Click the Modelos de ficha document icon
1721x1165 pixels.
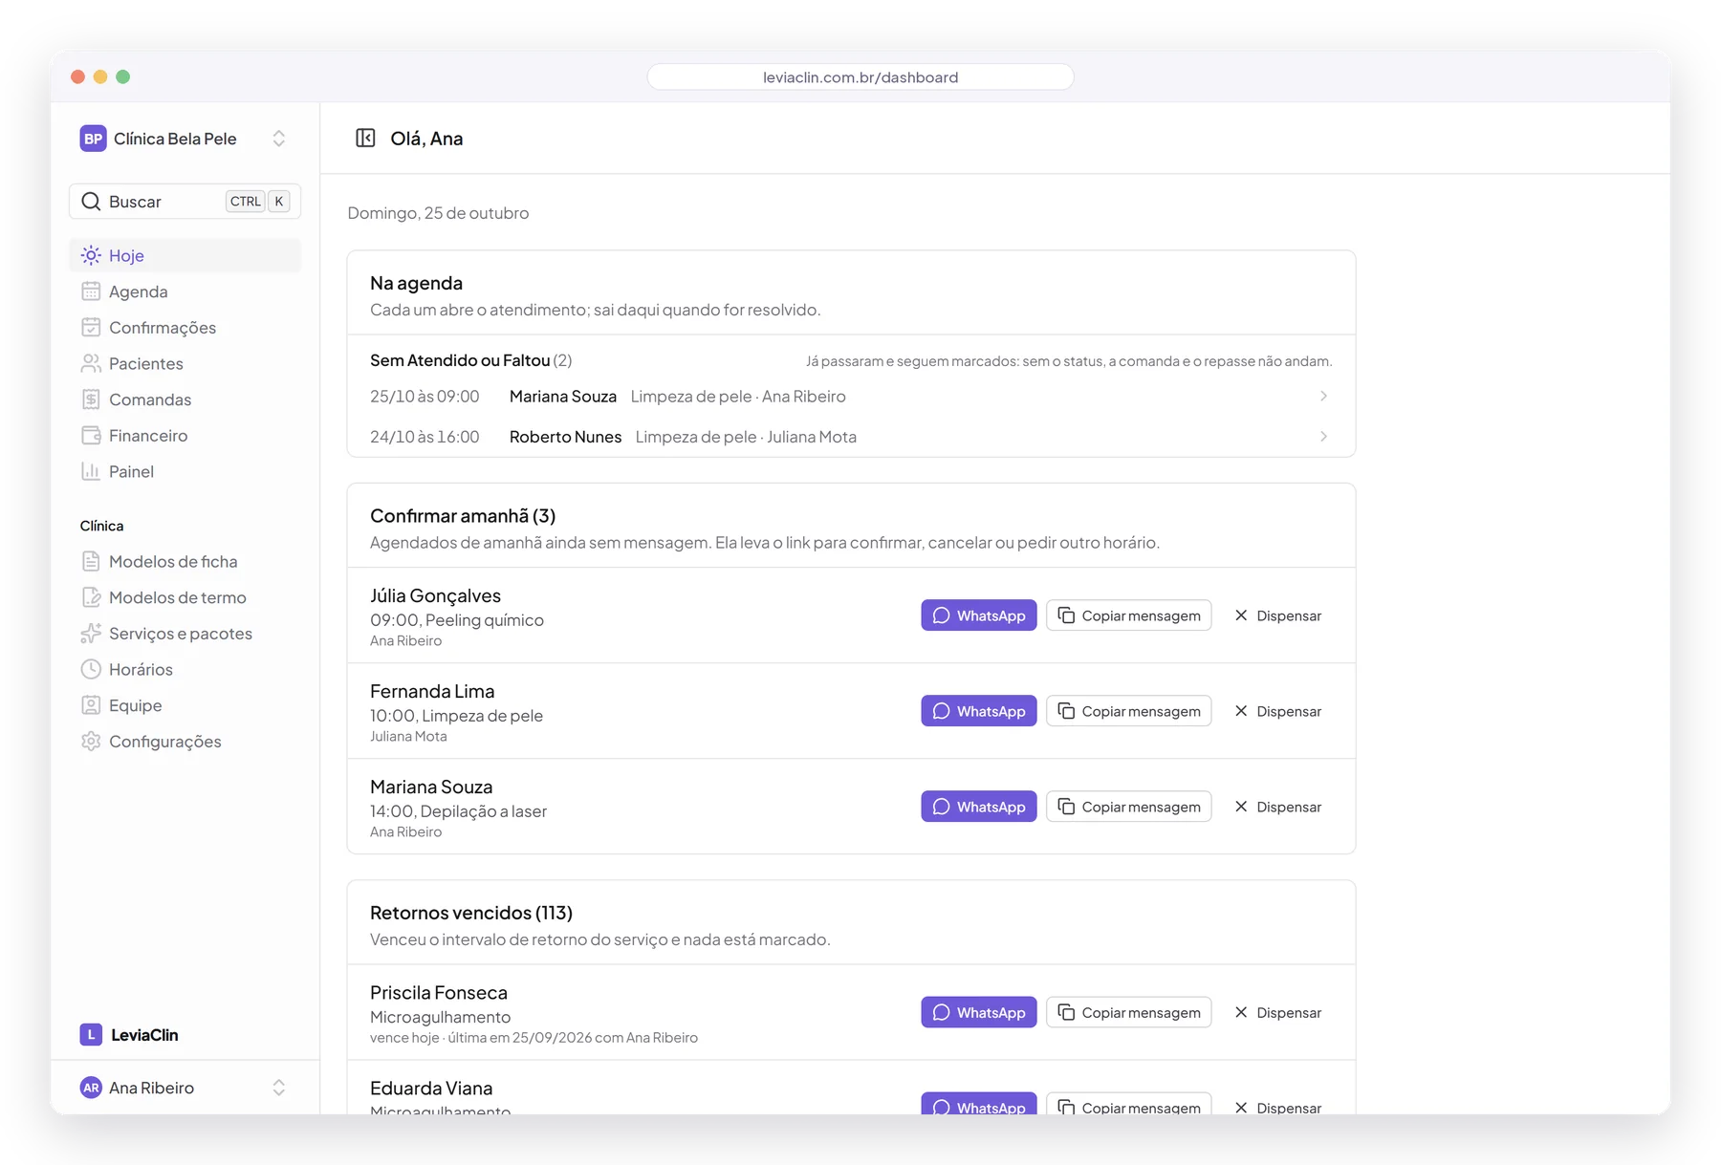click(91, 561)
